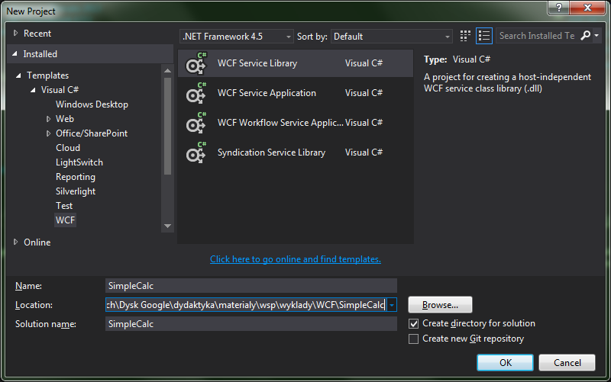Click the OK button
Viewport: 611px width, 382px height.
click(x=505, y=362)
